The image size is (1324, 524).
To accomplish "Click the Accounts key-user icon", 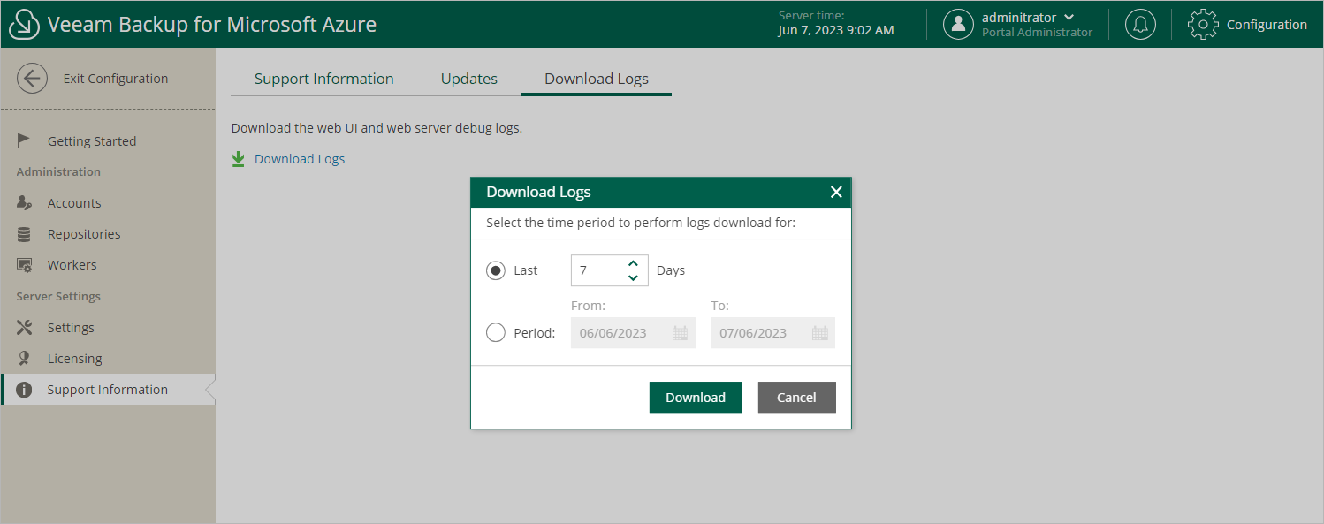I will pyautogui.click(x=25, y=203).
